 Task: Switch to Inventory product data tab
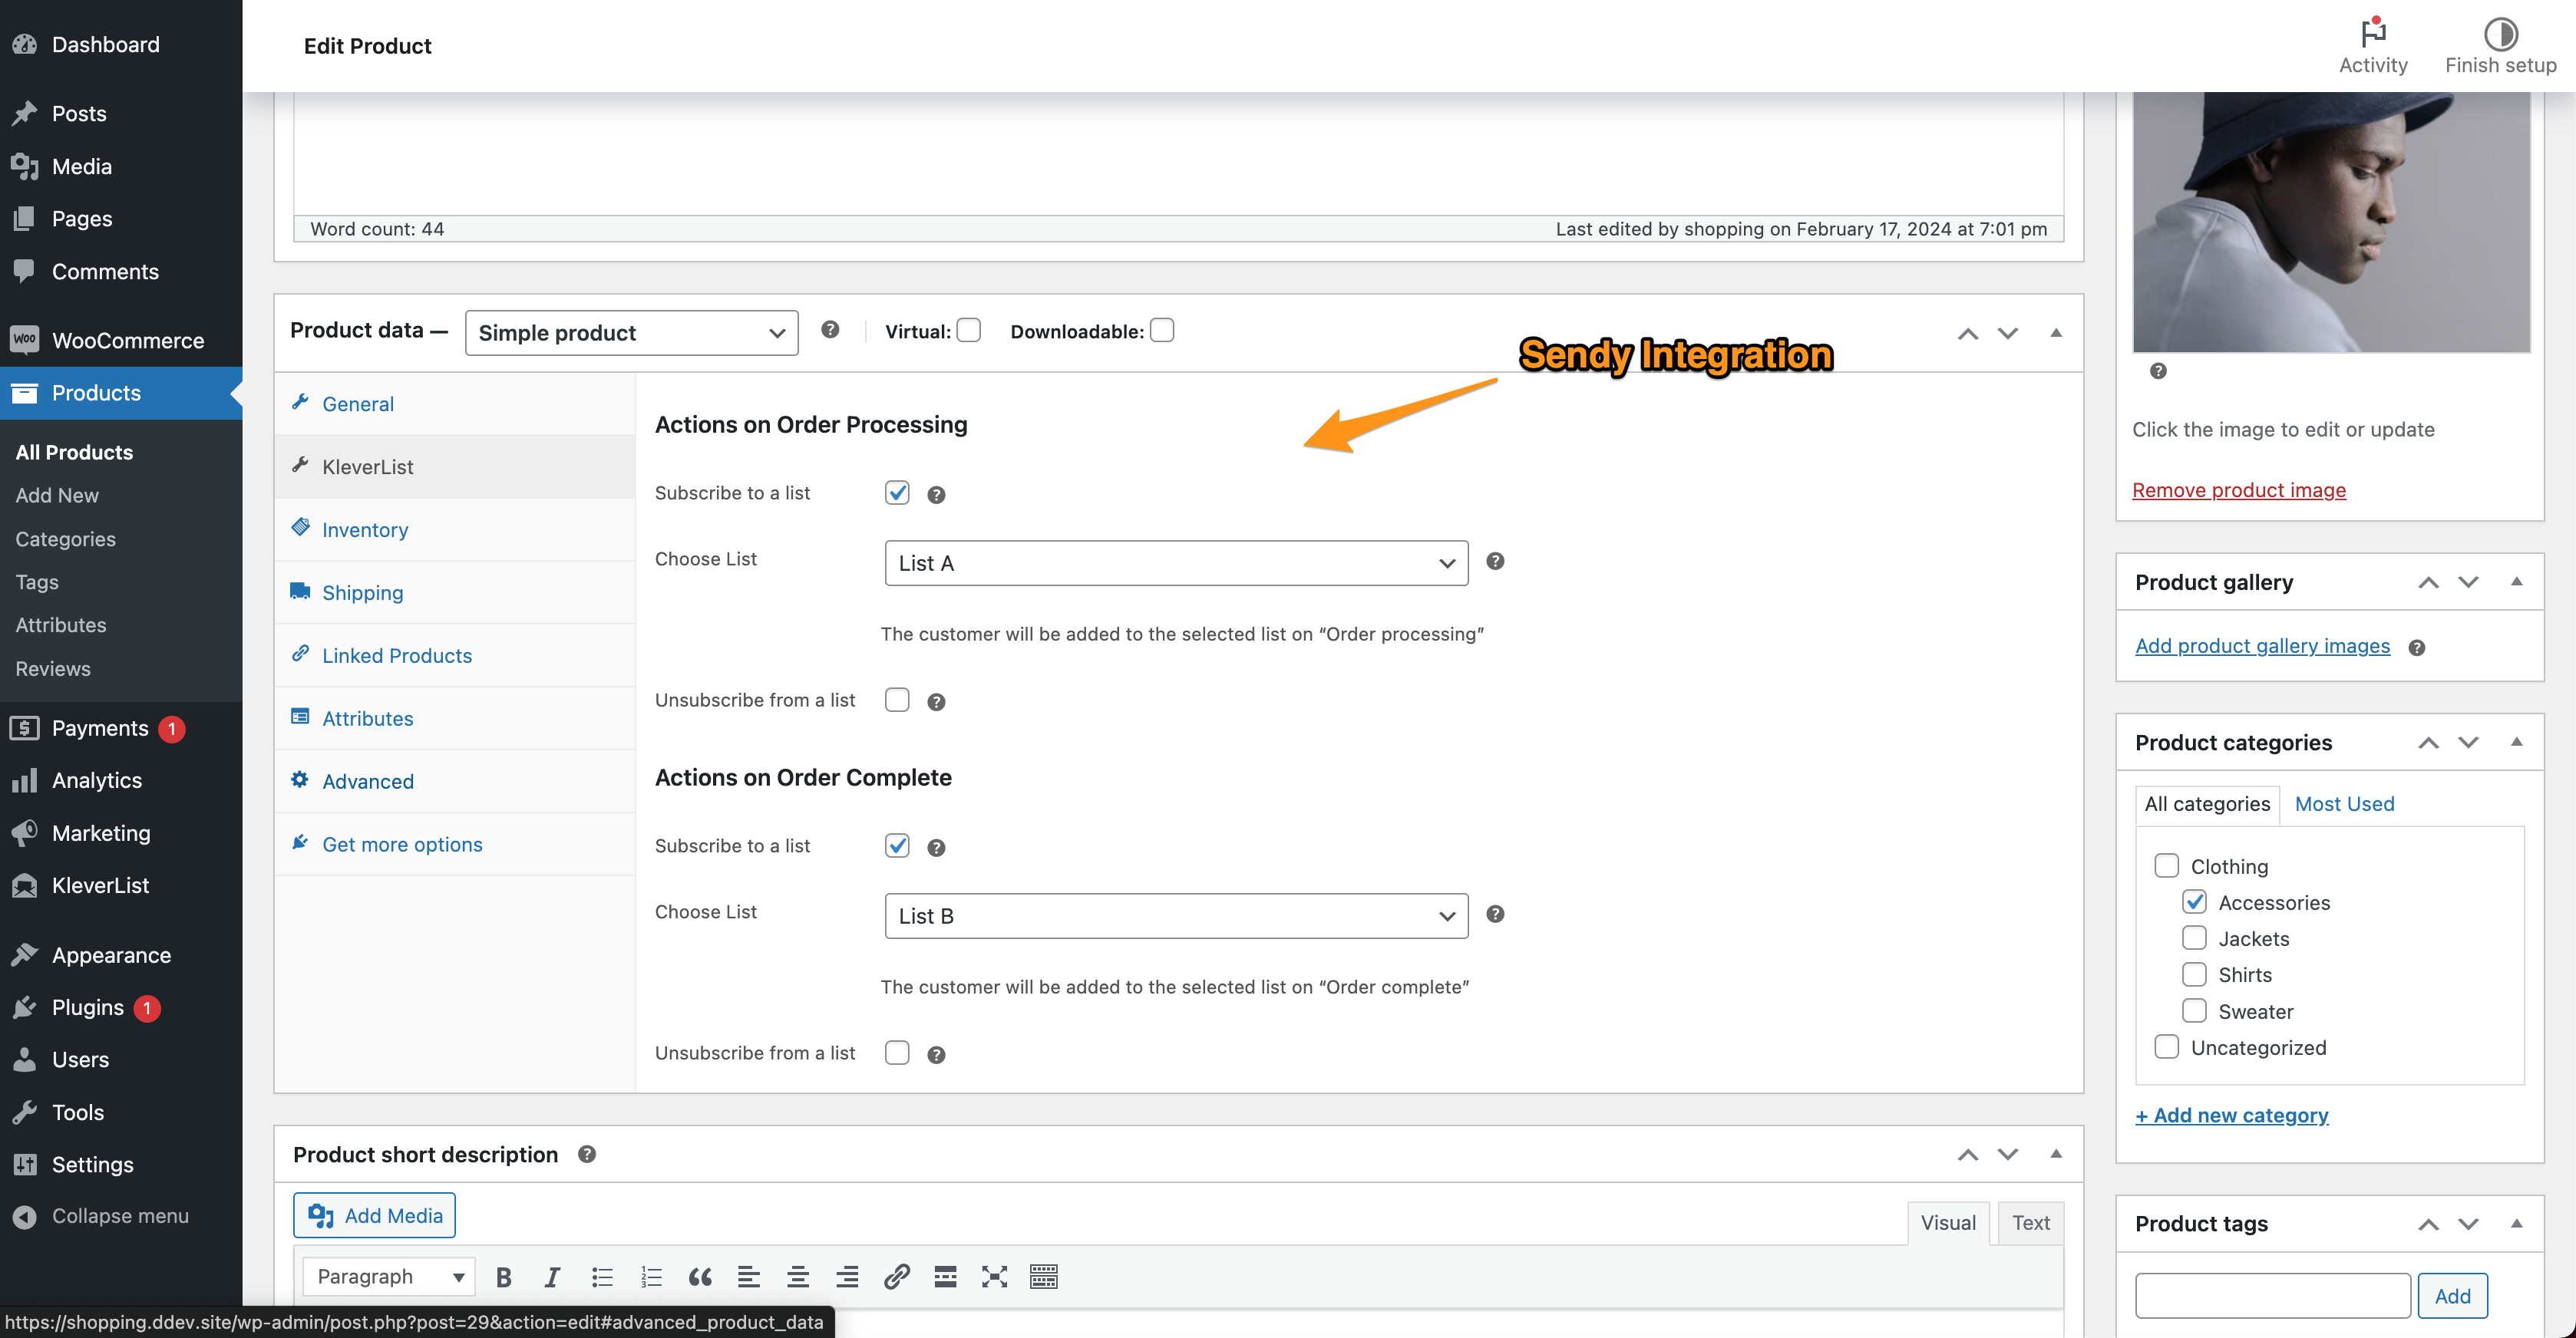tap(455, 529)
